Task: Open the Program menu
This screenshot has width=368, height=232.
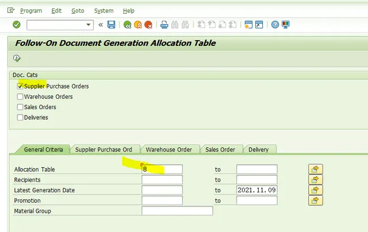Action: (x=31, y=11)
